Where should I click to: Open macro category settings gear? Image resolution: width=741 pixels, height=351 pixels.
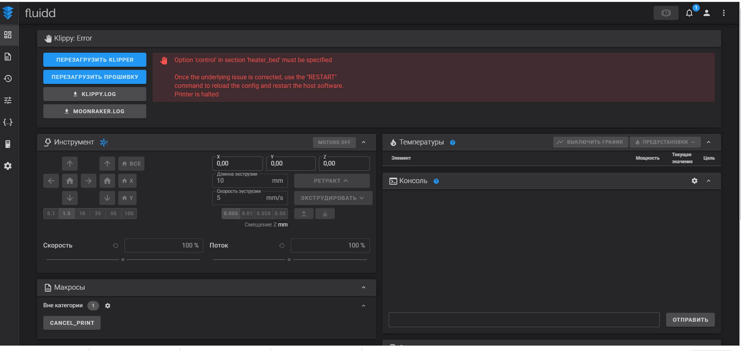point(108,306)
